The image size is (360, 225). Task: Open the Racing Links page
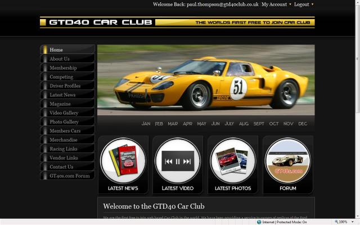pos(67,148)
